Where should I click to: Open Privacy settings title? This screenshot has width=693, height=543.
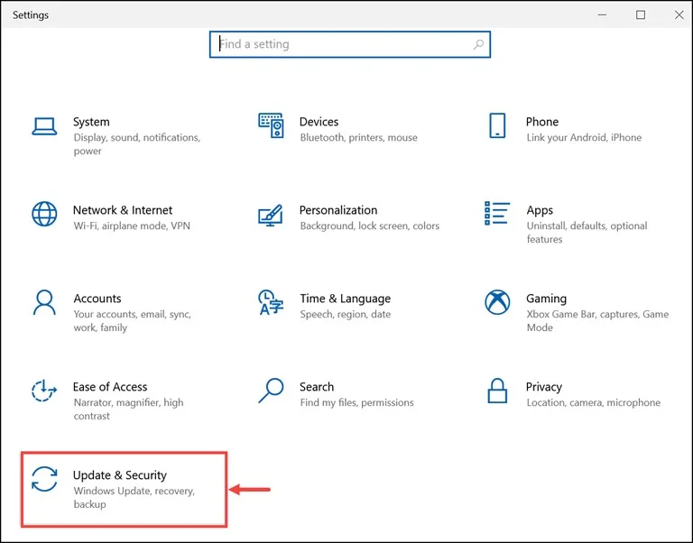pos(544,388)
